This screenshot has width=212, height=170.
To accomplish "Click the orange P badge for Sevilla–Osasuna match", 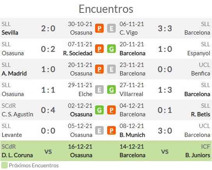I will tap(99, 28).
